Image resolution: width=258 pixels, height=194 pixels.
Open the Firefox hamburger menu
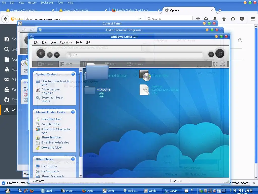pos(253,19)
